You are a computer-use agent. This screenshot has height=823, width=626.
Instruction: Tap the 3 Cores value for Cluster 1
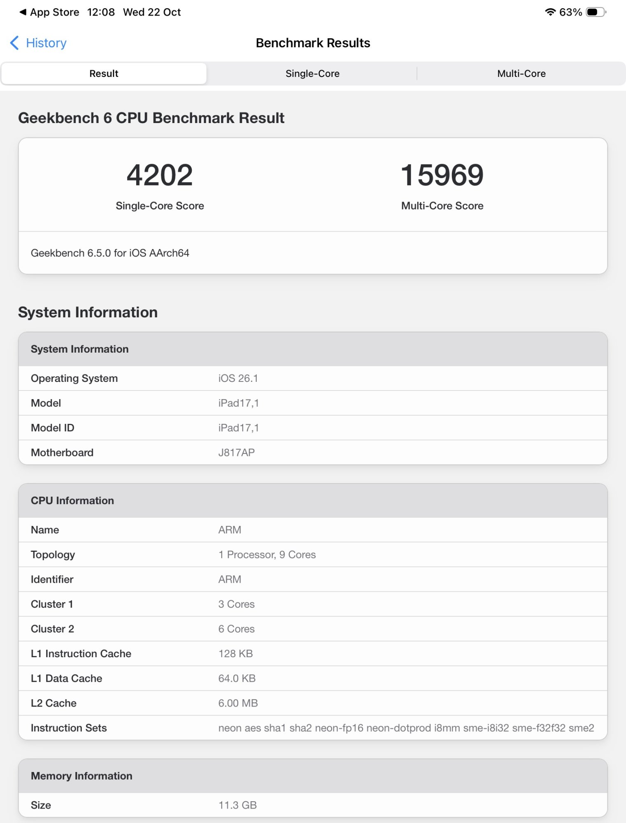236,604
